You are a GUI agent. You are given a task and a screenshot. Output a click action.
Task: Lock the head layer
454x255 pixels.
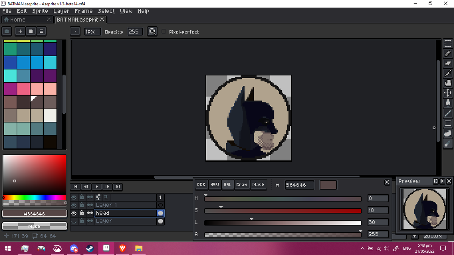tap(81, 213)
